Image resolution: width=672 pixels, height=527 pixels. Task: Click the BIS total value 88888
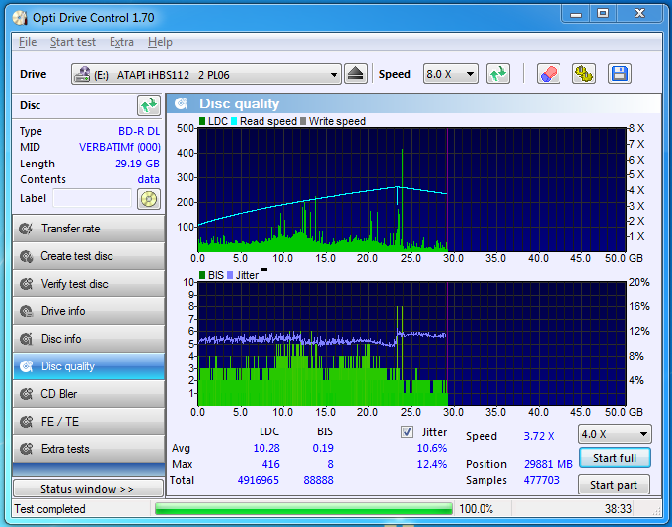[318, 480]
